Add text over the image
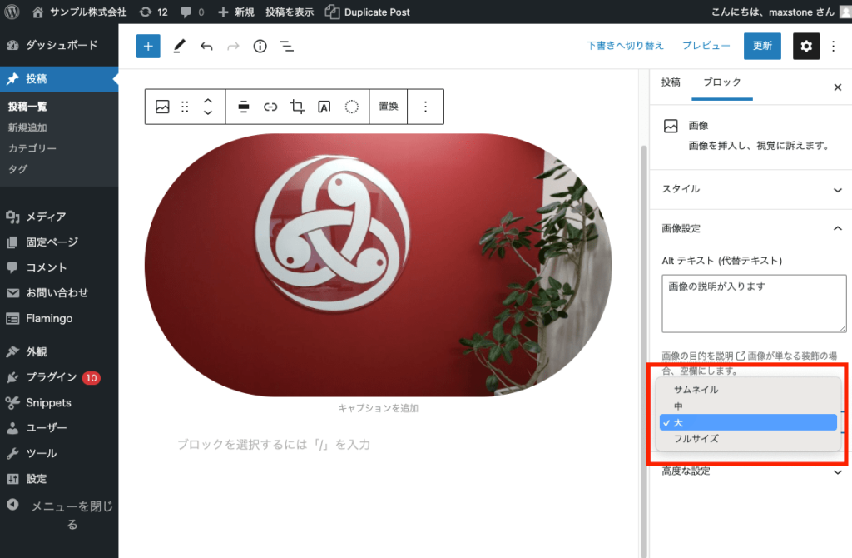Viewport: 852px width, 558px height. click(324, 107)
